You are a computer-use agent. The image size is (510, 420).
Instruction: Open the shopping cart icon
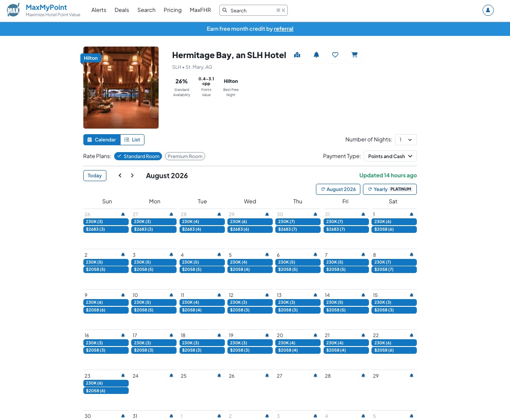(354, 55)
